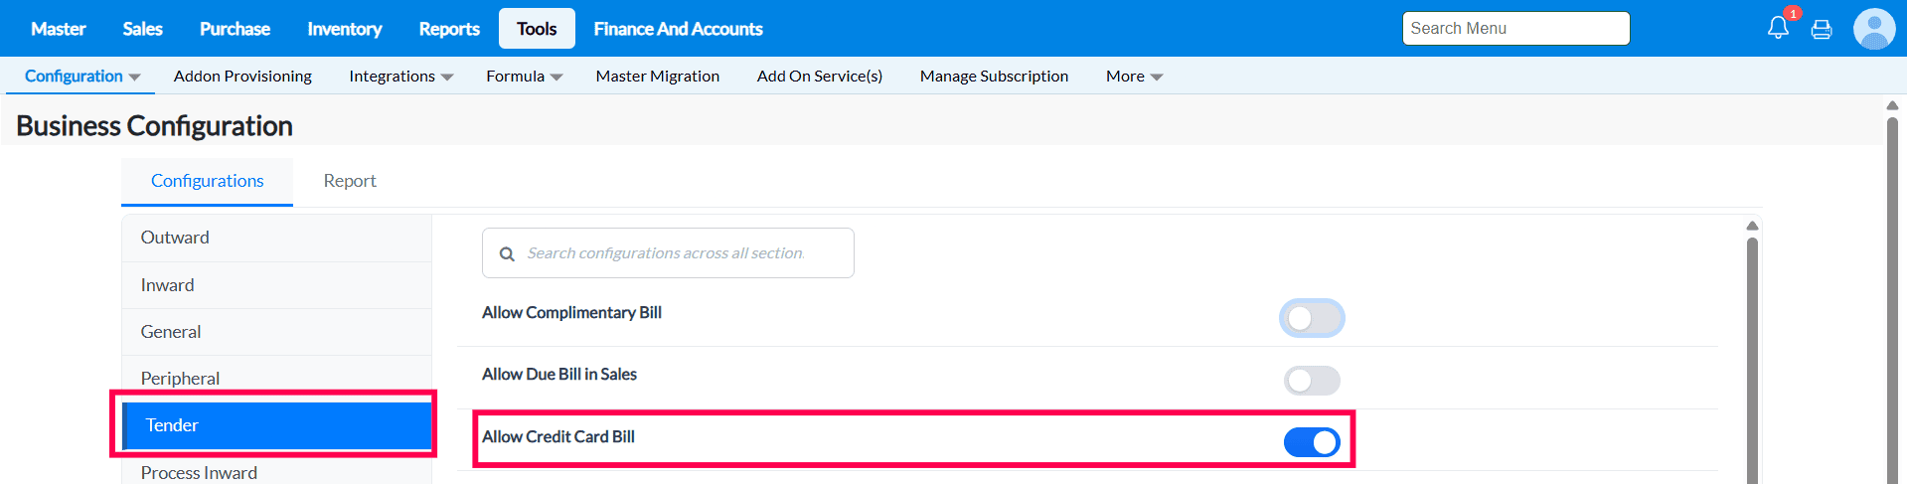Open the Finance And Accounts menu

(678, 29)
